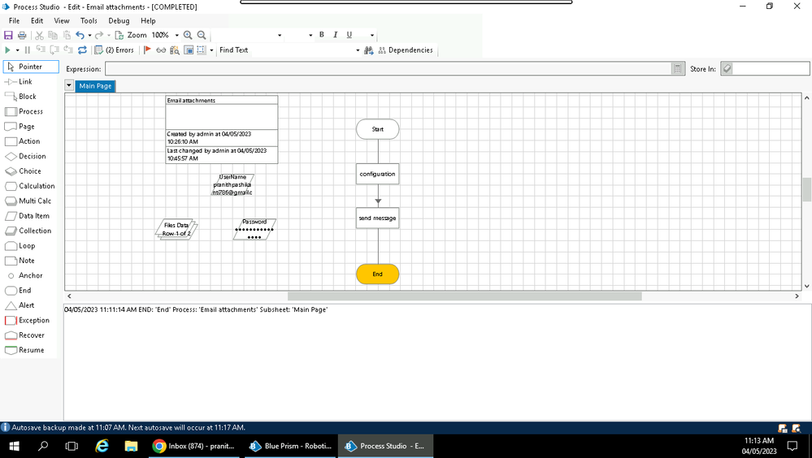812x458 pixels.
Task: Click the (2) Errors button
Action: (x=115, y=50)
